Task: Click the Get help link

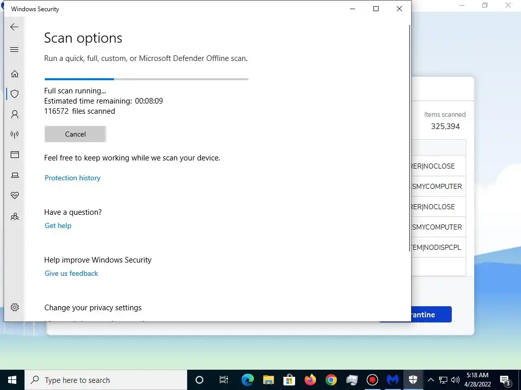Action: [58, 225]
